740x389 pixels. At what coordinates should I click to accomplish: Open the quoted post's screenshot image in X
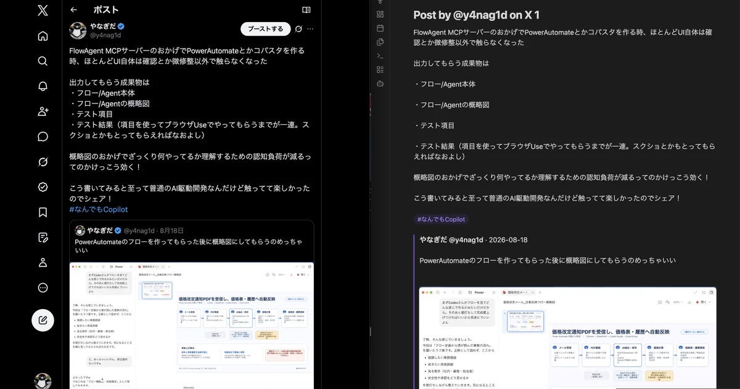pyautogui.click(x=192, y=326)
